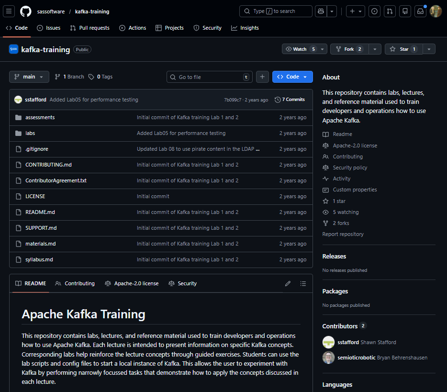The image size is (447, 392).
Task: Open the green Code clone dropdown
Action: (292, 77)
